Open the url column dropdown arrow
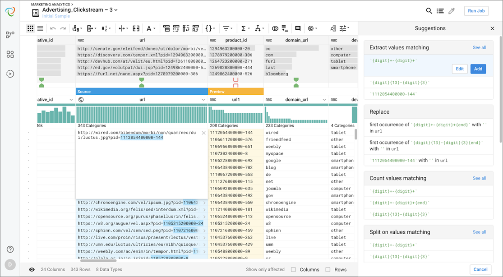 coord(203,100)
